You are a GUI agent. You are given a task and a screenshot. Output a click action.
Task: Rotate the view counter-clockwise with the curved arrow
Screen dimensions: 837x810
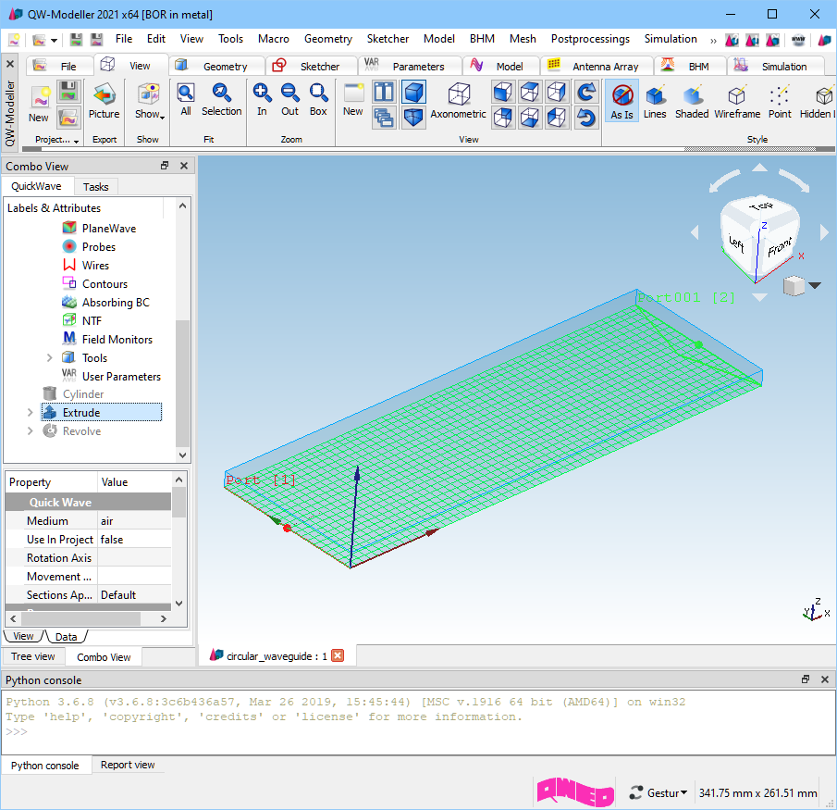coord(586,118)
